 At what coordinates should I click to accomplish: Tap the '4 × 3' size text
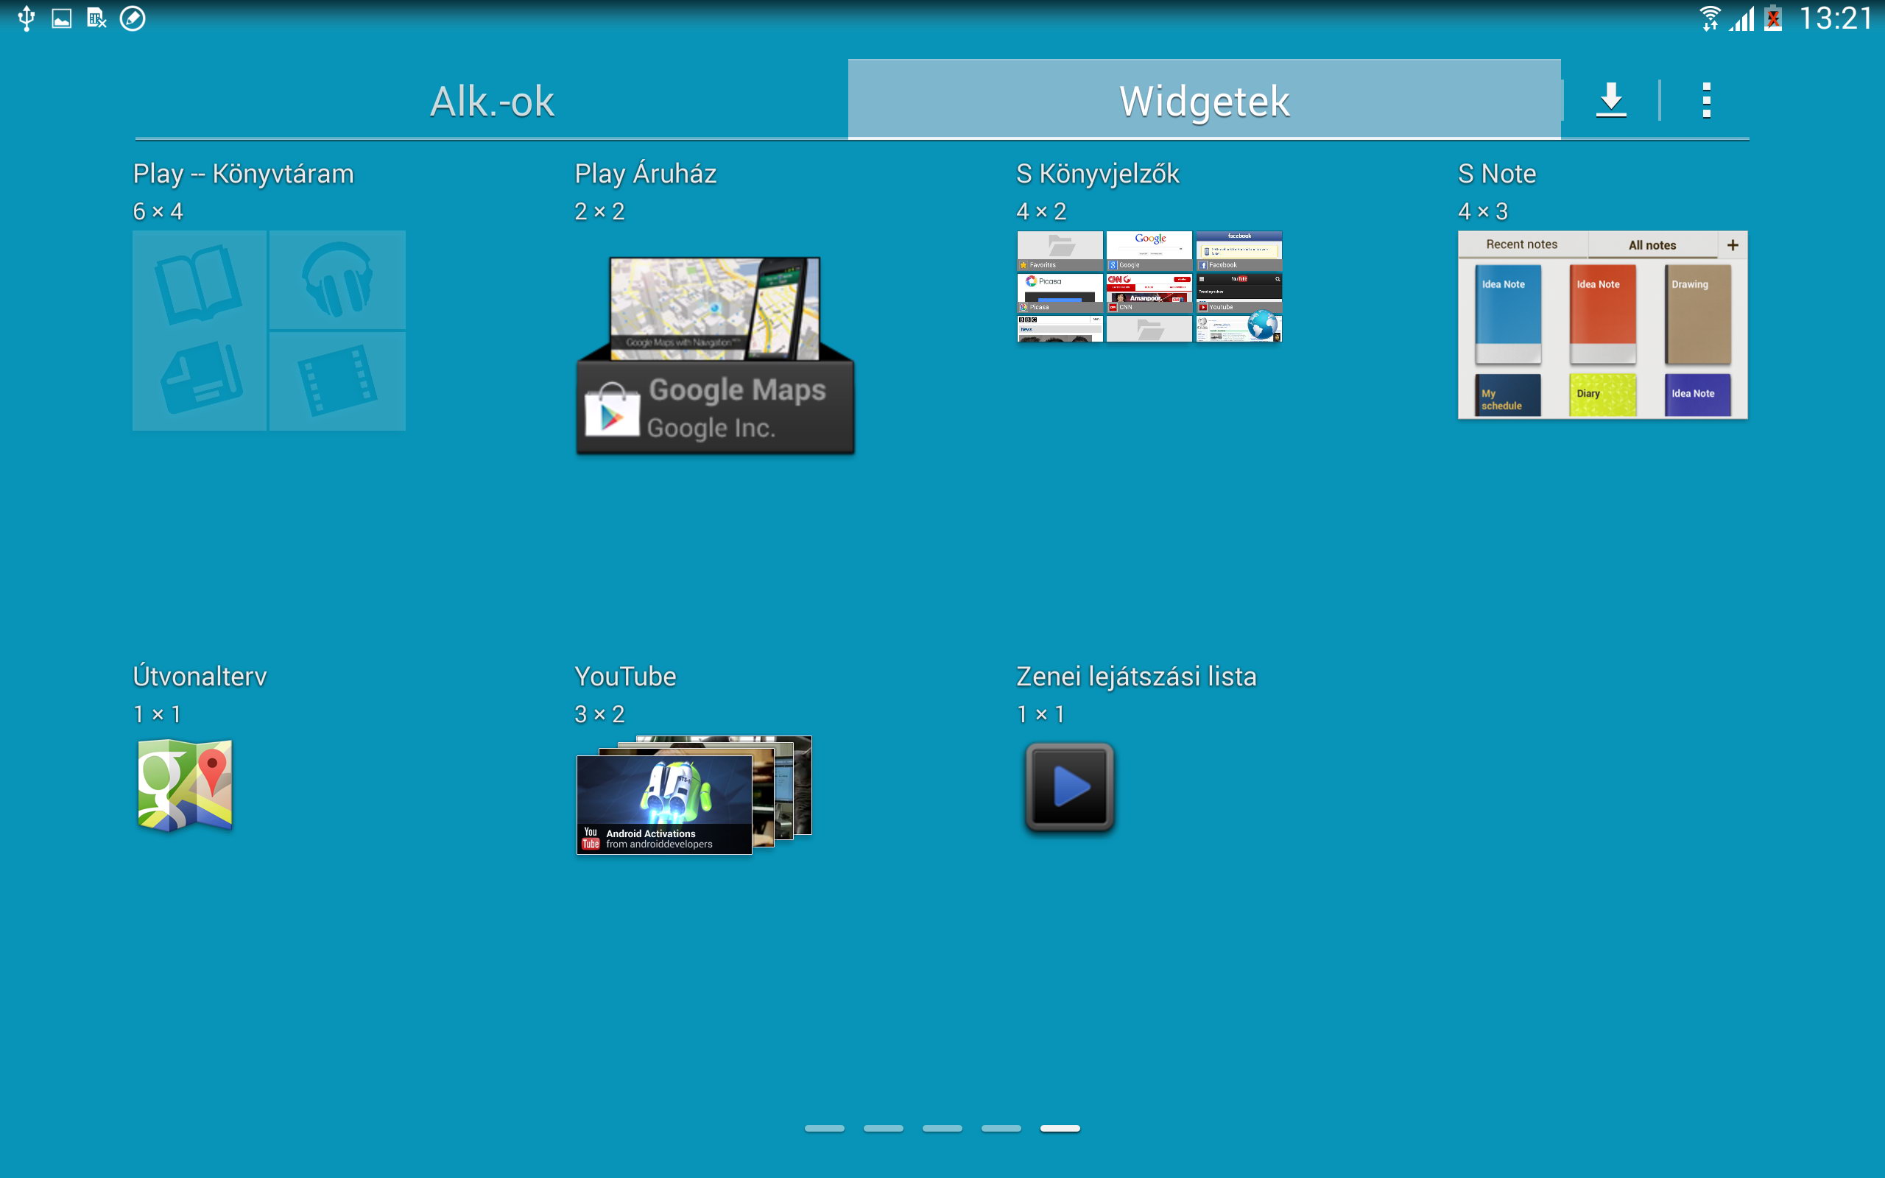pos(1483,211)
